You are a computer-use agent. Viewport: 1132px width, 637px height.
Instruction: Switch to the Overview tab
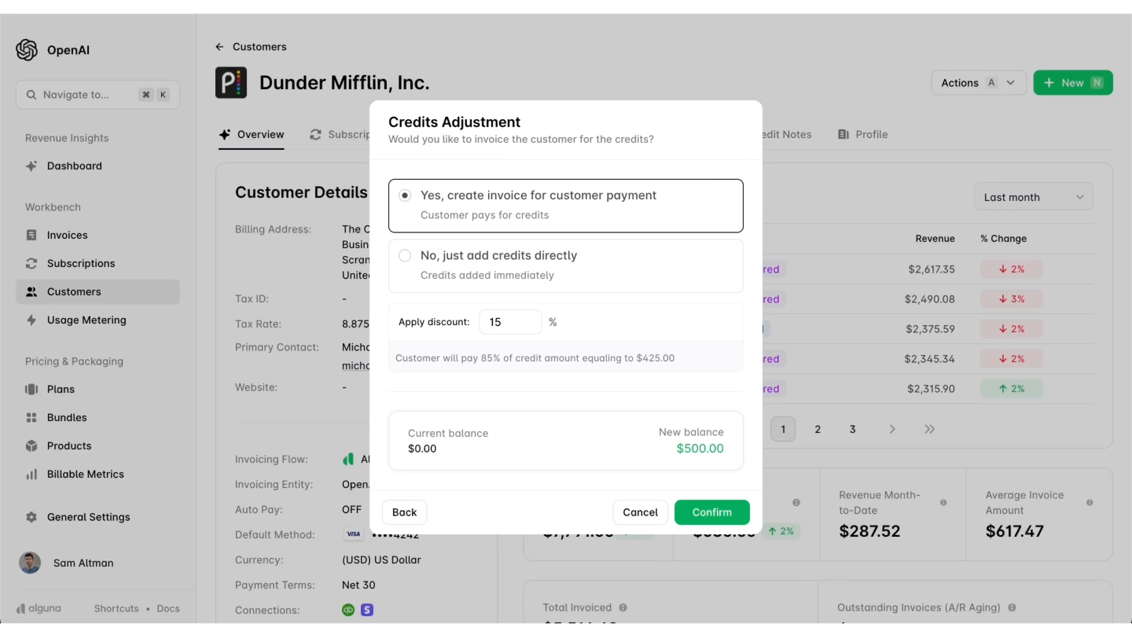[x=252, y=134]
